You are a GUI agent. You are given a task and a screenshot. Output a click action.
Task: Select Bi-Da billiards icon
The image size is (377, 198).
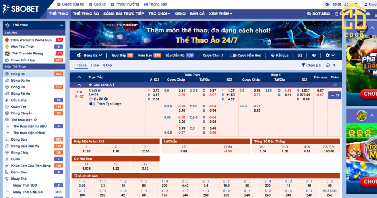tap(7, 159)
